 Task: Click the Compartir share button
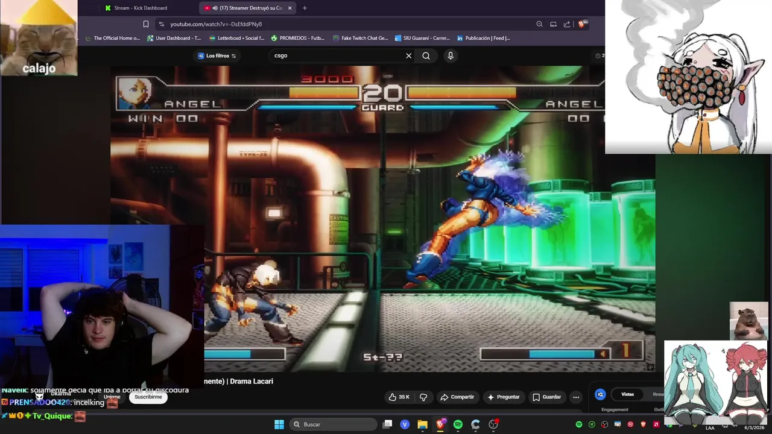tap(457, 397)
